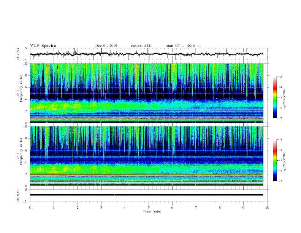Screen dimensions: 301x233
Task: Select the "start UT = 20:0 :1" text
Action: (x=184, y=46)
